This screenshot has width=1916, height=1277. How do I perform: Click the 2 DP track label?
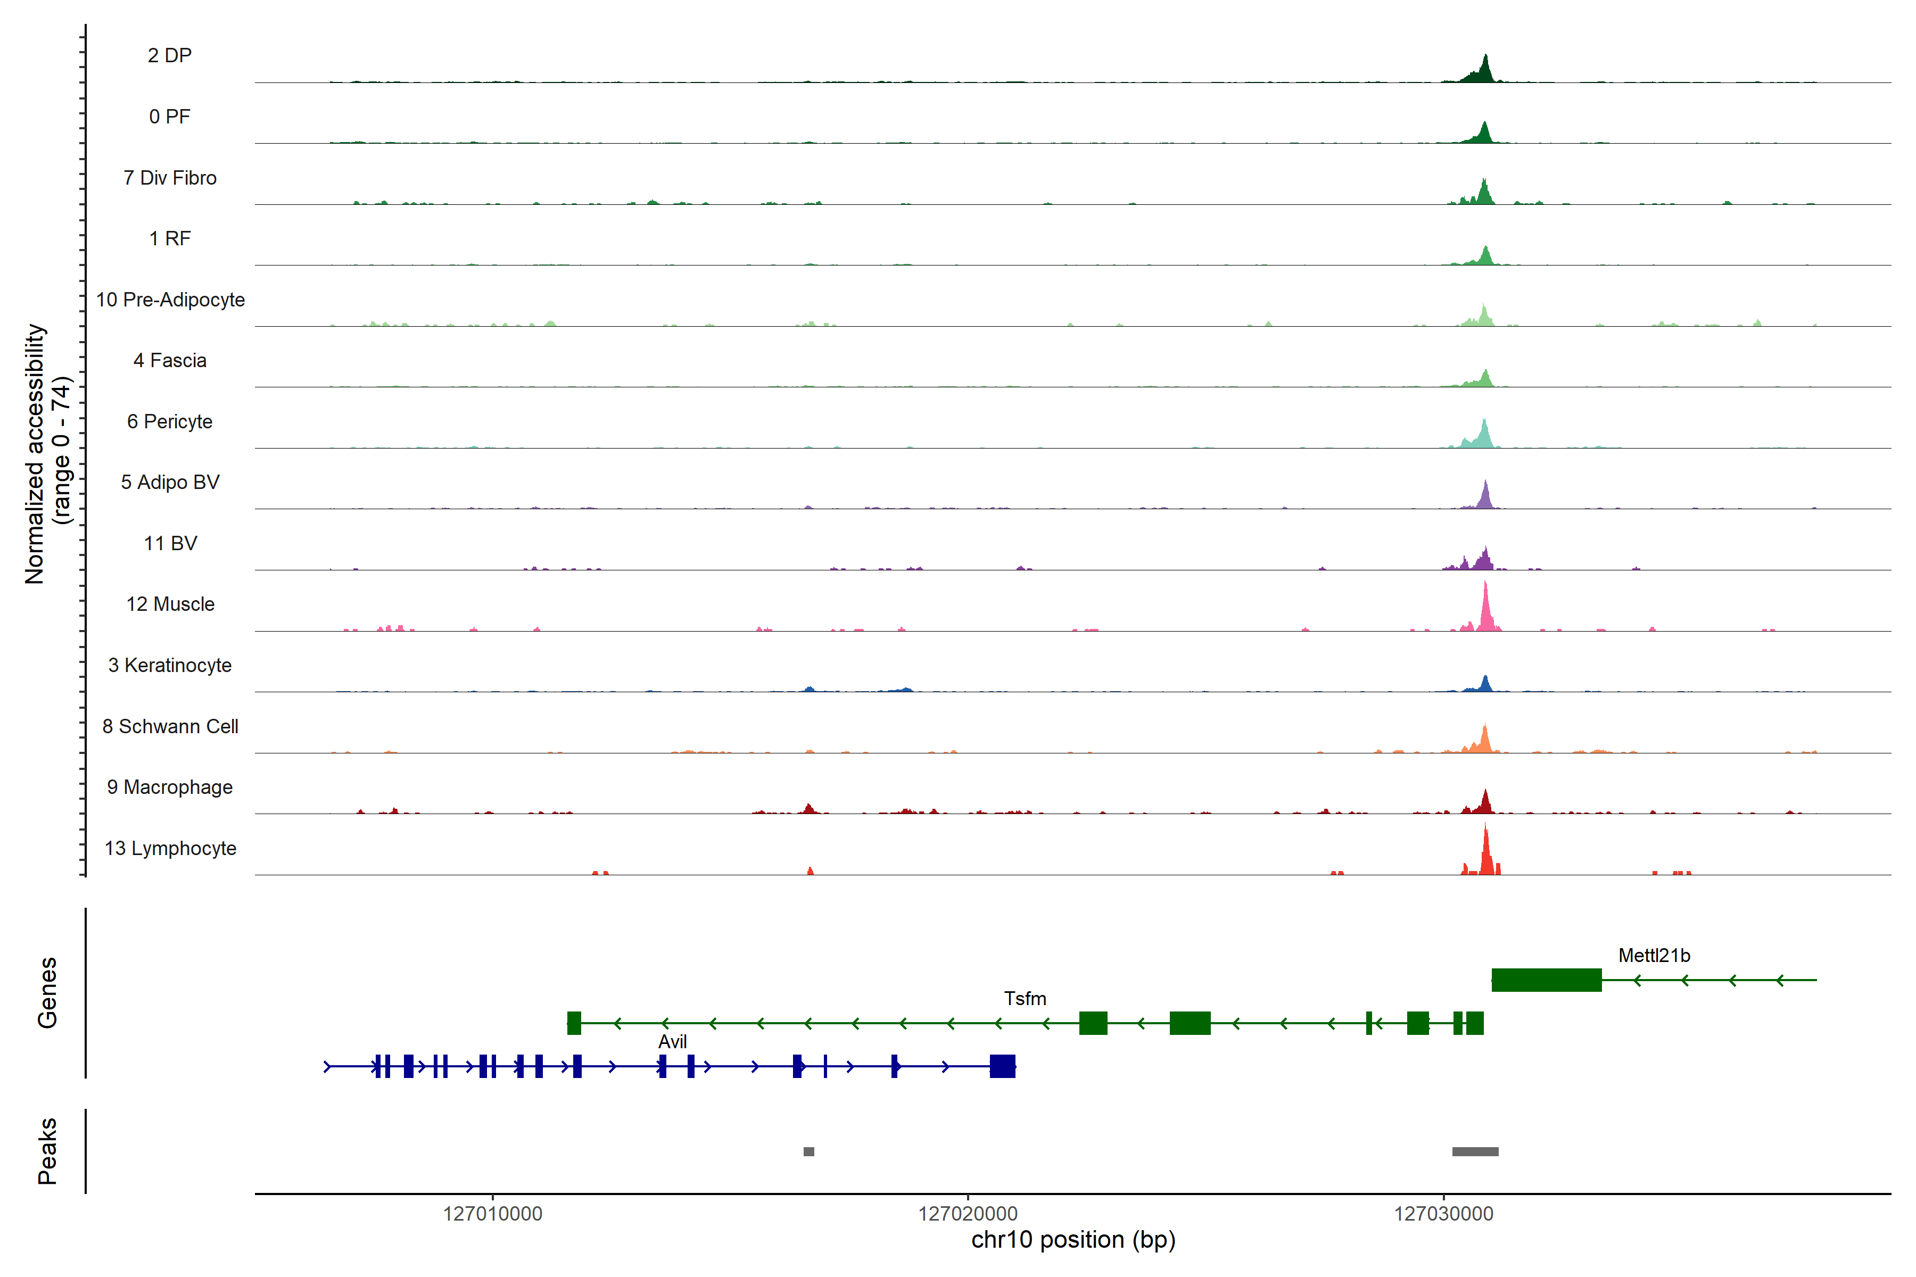coord(169,55)
